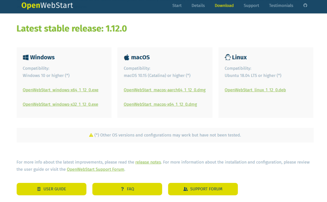Select the Download navigation item
Screen dimensions: 327x202
224,5
